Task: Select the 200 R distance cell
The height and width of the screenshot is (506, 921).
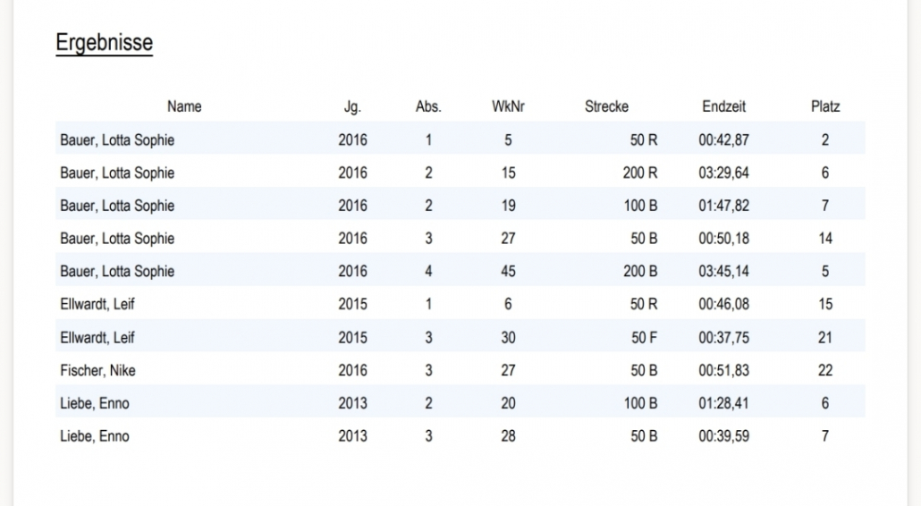Action: (x=639, y=173)
